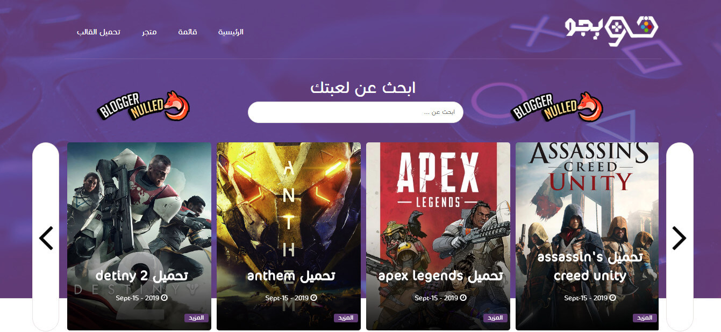Click المزيد button on Apex Legends card
Image resolution: width=721 pixels, height=332 pixels.
[495, 317]
